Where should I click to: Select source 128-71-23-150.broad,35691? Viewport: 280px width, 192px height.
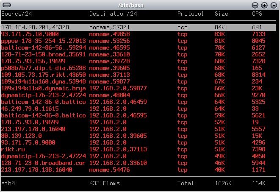(43, 55)
